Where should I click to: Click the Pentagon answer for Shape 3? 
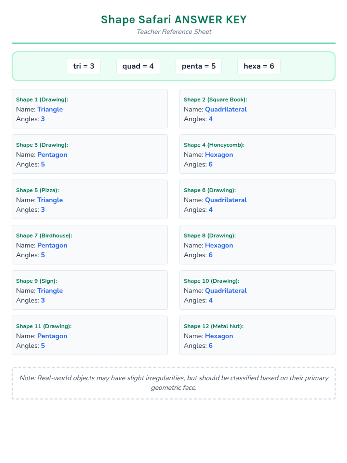point(52,155)
